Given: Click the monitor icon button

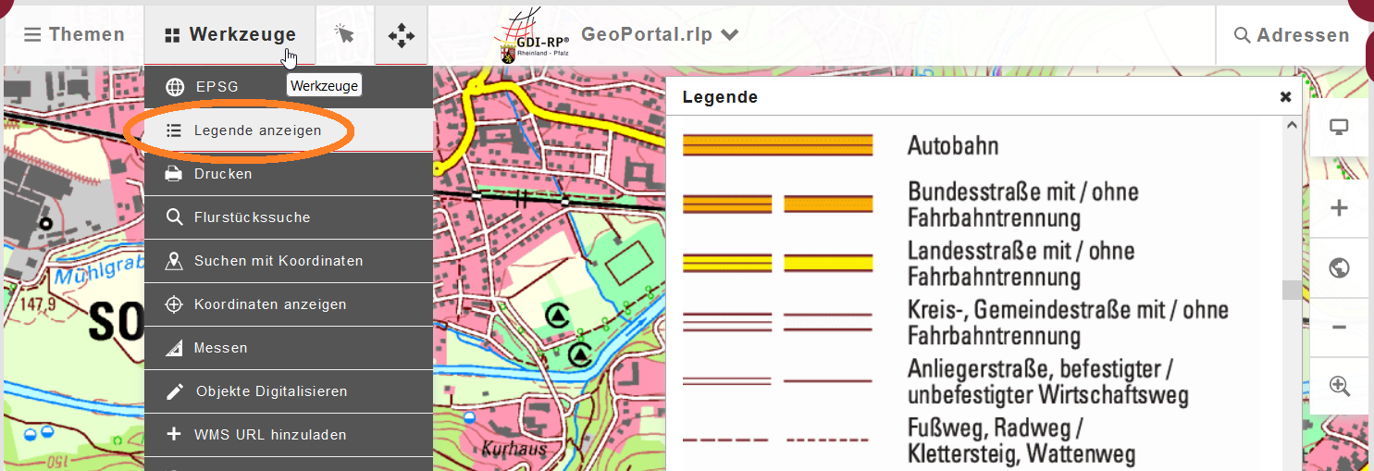Looking at the screenshot, I should pos(1339,129).
